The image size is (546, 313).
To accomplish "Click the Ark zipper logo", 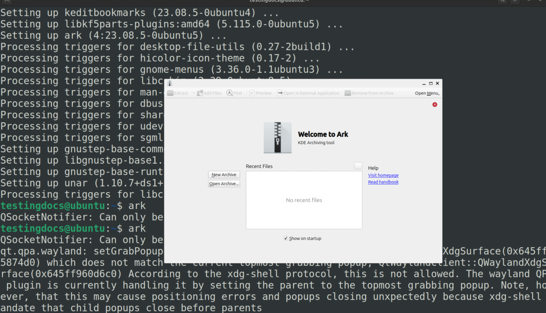I will tap(277, 137).
